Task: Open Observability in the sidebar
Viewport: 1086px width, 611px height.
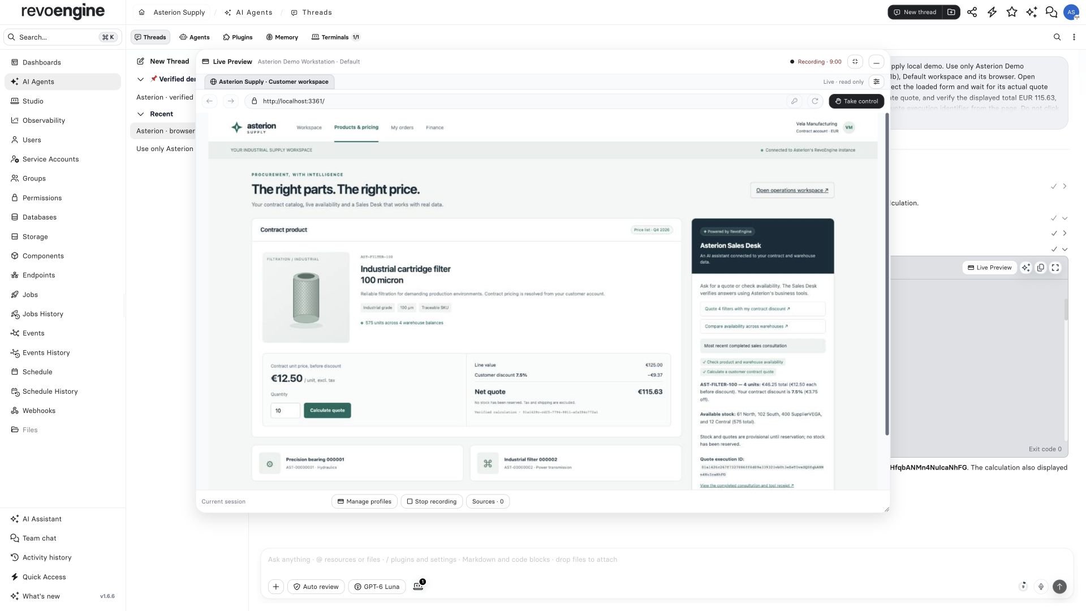Action: click(63, 121)
